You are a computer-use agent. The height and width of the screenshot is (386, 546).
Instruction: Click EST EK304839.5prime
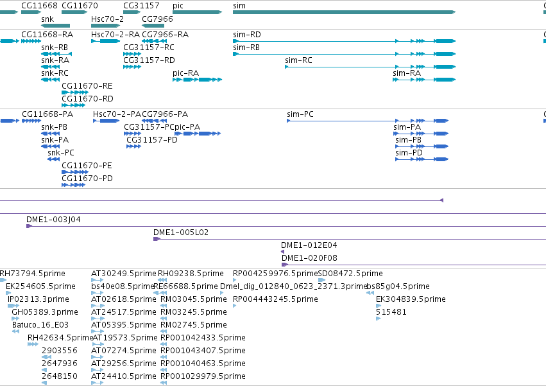click(x=379, y=306)
